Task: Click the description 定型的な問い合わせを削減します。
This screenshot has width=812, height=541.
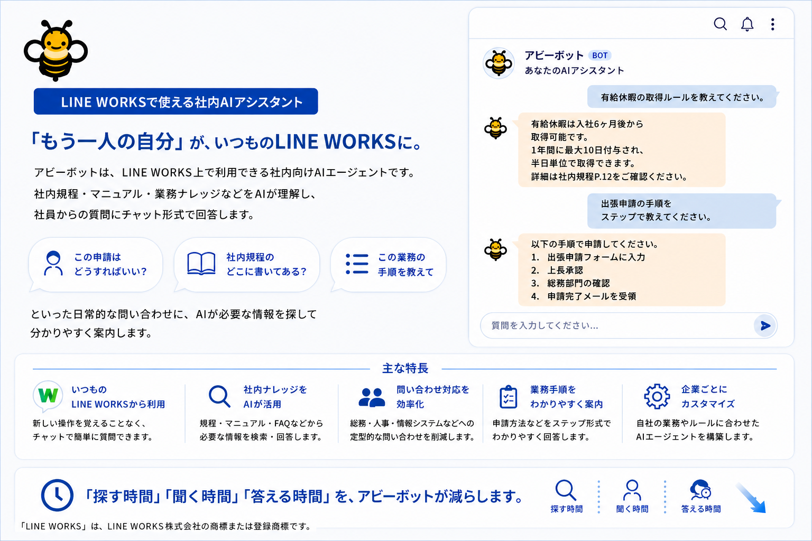Action: [412, 437]
